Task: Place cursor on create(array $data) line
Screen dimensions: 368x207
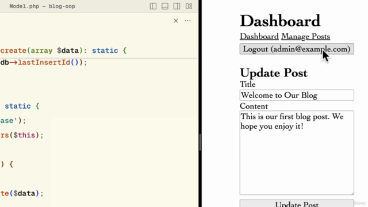Action: pos(63,51)
